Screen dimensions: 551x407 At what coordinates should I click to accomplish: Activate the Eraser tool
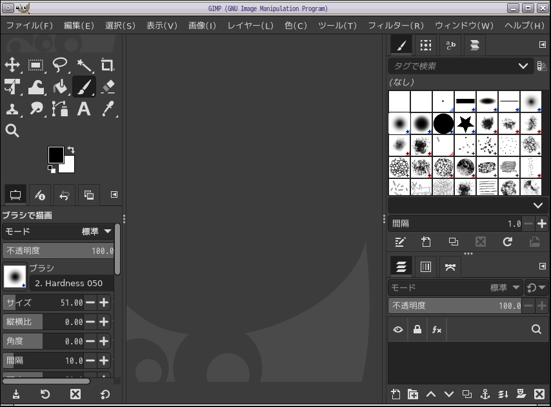tap(107, 87)
